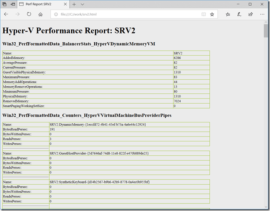Click the MemoryRemoveOperations value 13

pyautogui.click(x=175, y=87)
